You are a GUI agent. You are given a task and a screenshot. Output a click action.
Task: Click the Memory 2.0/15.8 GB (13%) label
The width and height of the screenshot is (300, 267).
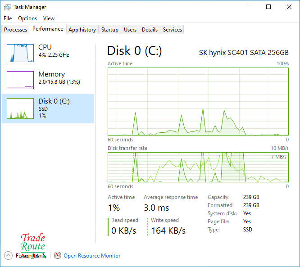coord(59,78)
